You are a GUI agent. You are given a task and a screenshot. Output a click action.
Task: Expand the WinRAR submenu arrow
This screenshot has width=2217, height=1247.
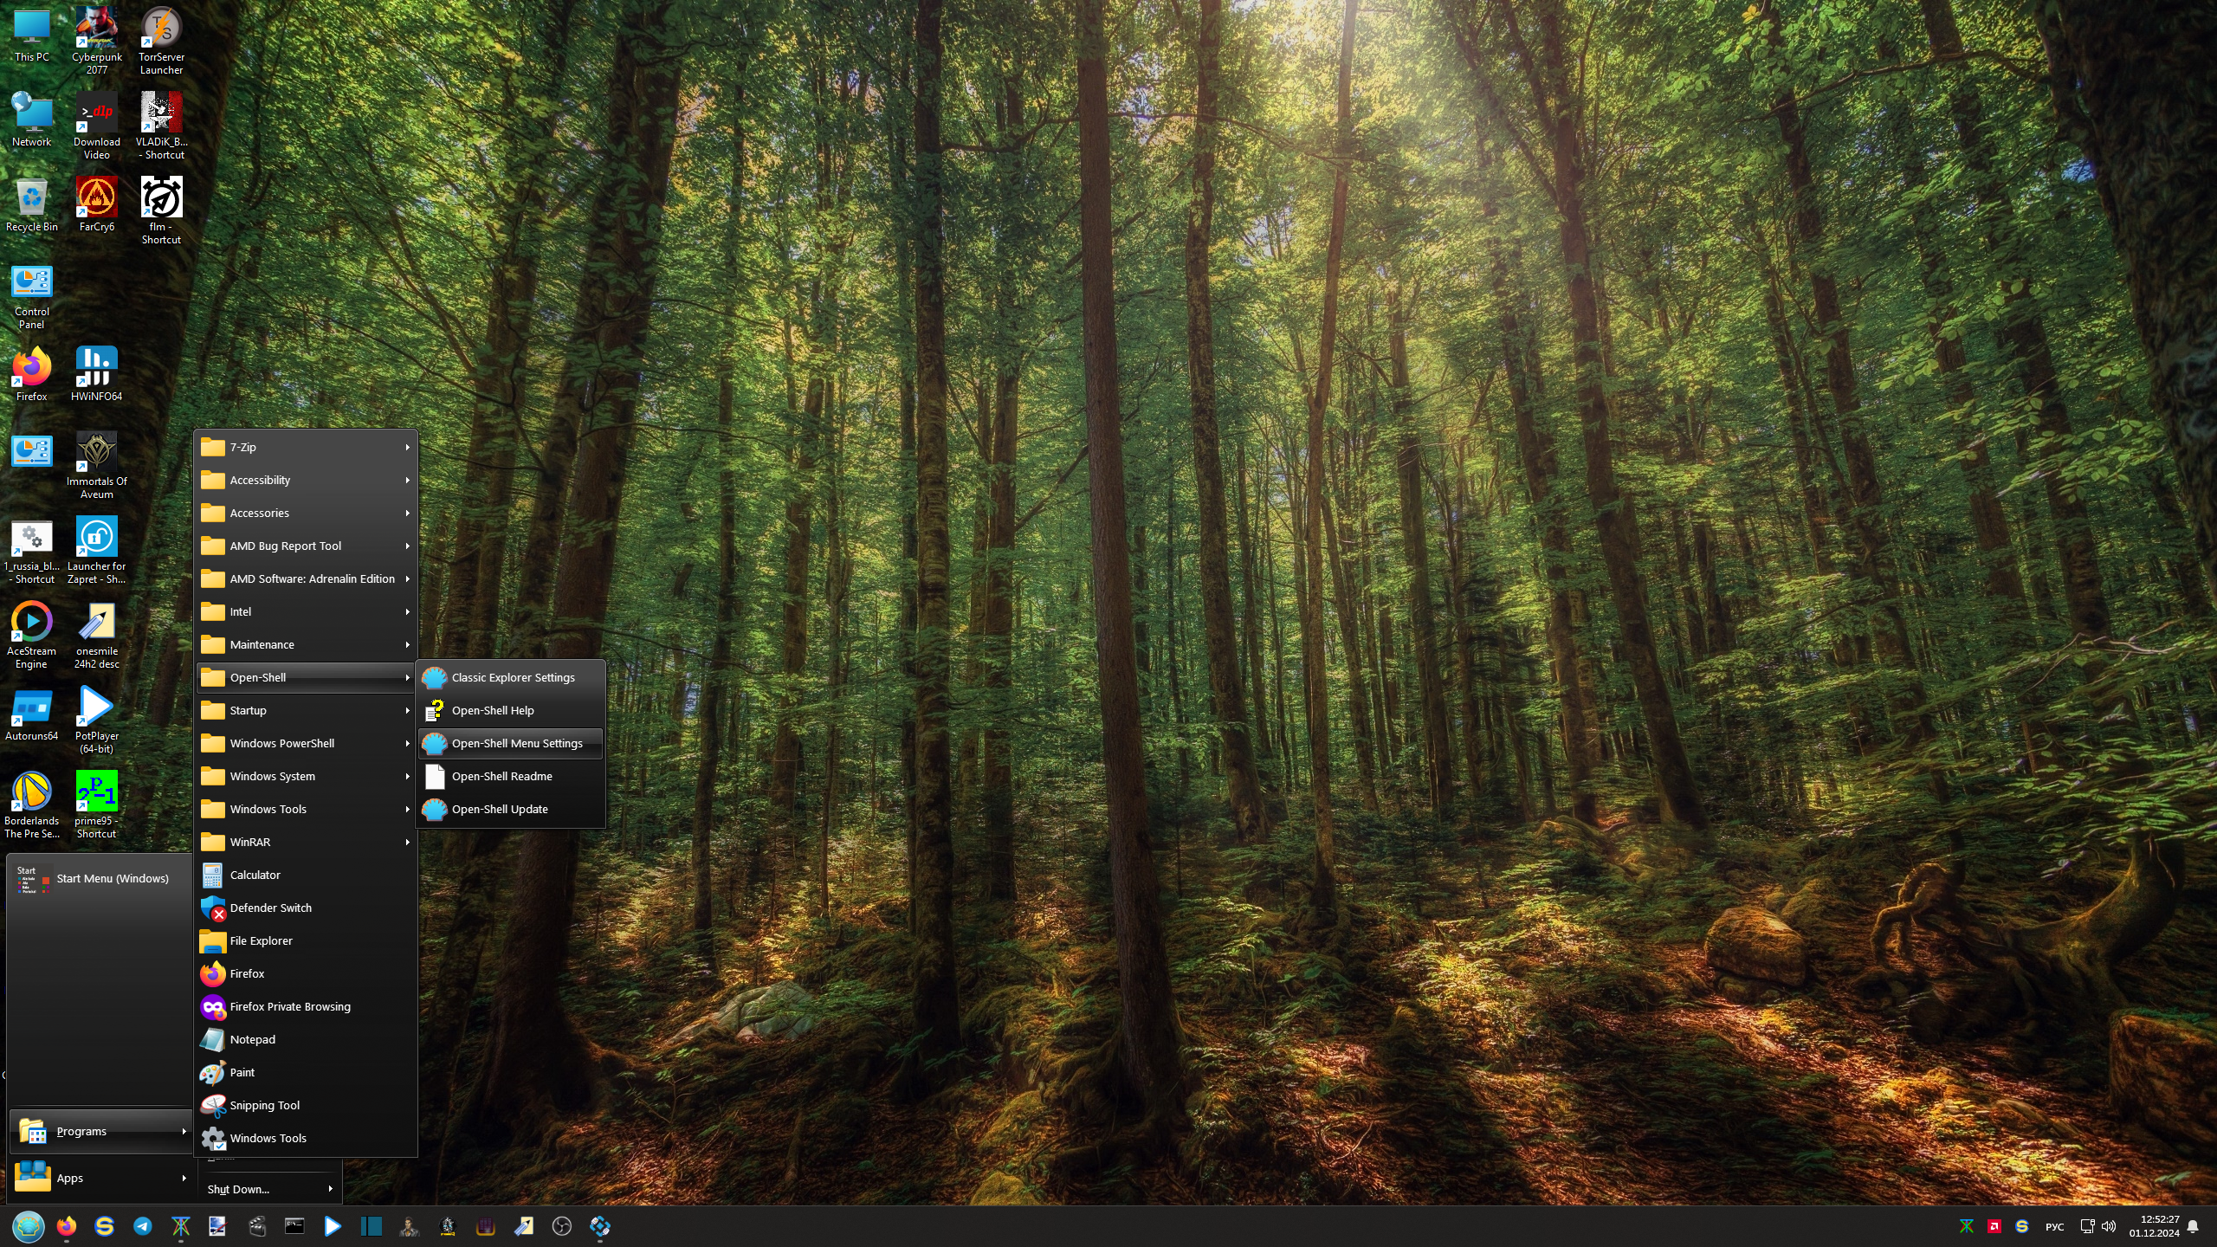click(407, 842)
